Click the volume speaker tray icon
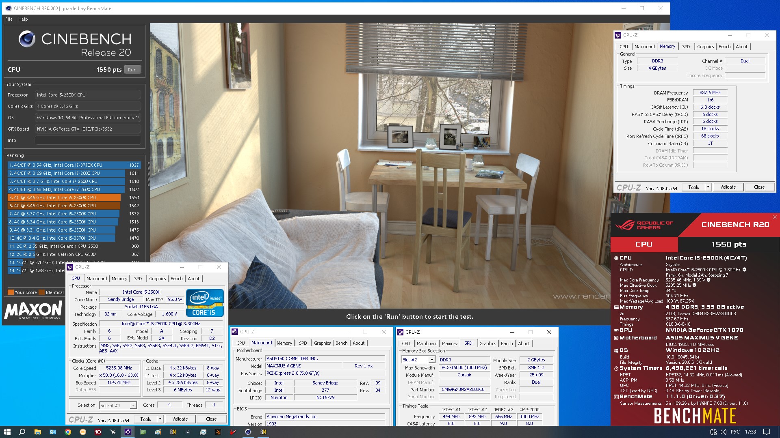This screenshot has height=438, width=780. point(723,432)
